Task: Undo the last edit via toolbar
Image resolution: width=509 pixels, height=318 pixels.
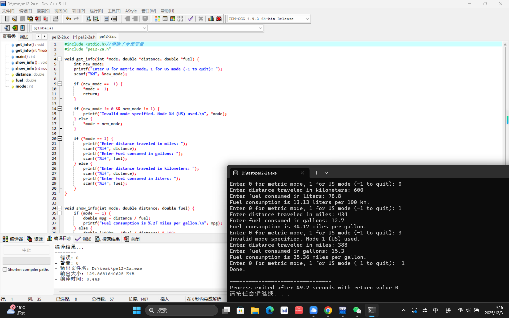Action: tap(68, 19)
